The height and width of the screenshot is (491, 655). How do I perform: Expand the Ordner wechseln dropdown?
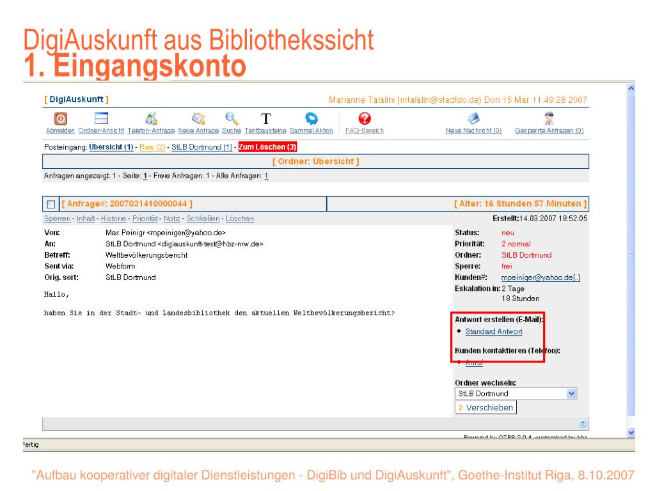point(571,393)
